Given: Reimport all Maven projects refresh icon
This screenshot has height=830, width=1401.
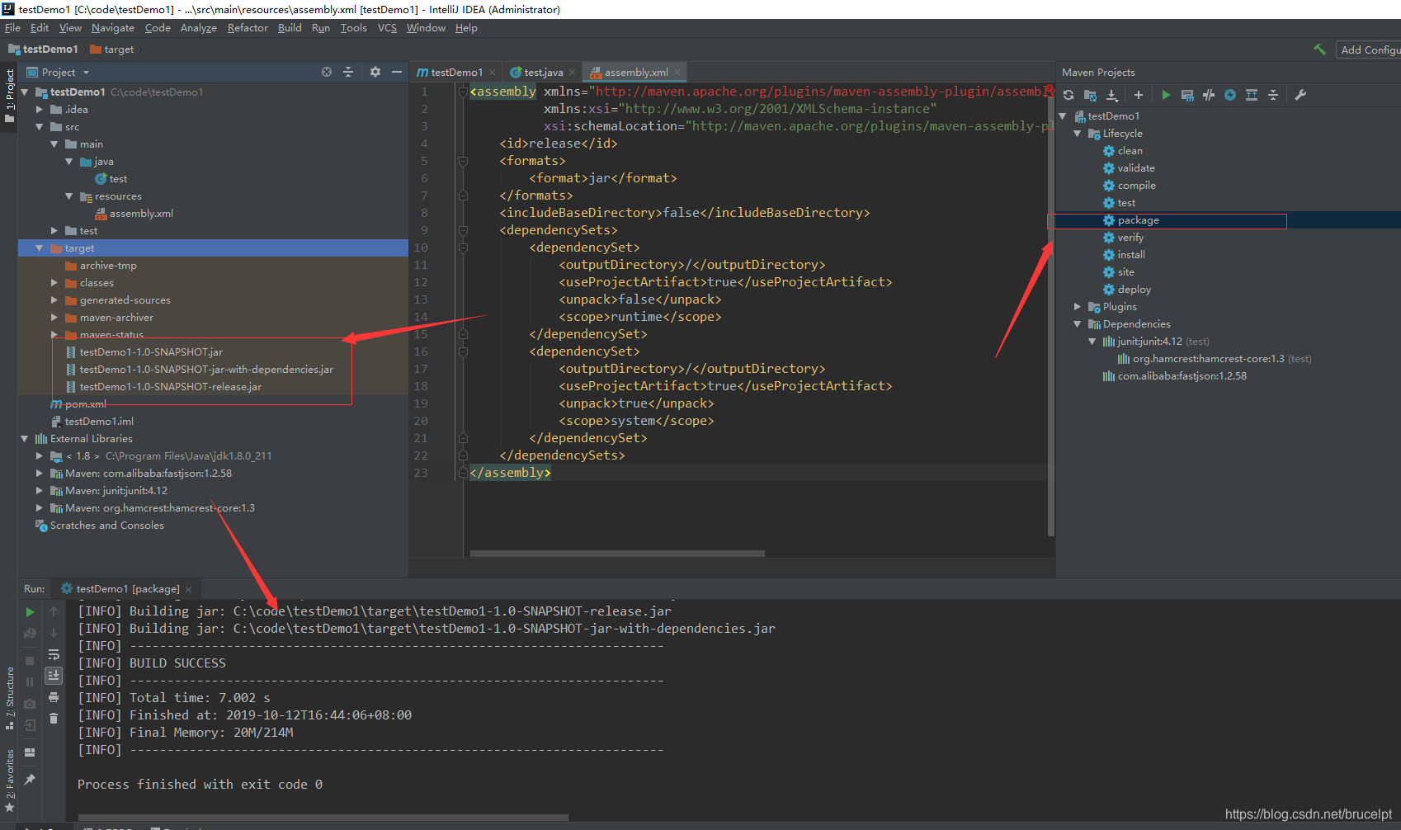Looking at the screenshot, I should 1068,95.
